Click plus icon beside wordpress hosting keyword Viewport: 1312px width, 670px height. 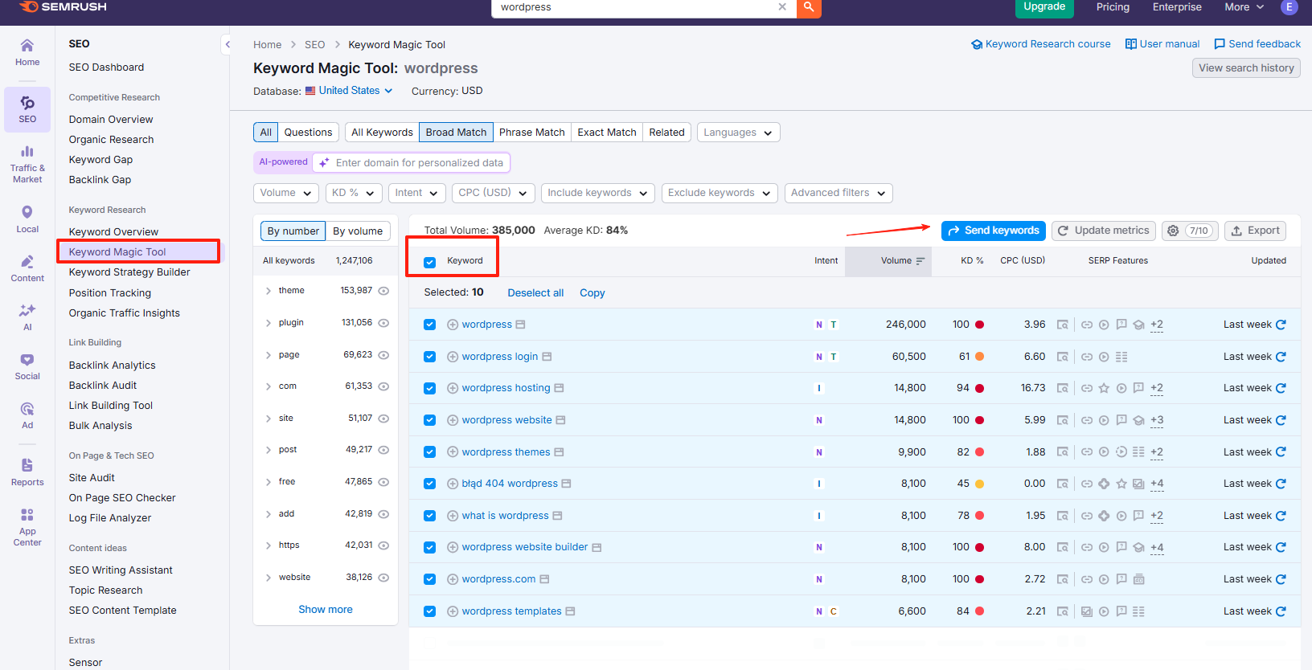(453, 389)
